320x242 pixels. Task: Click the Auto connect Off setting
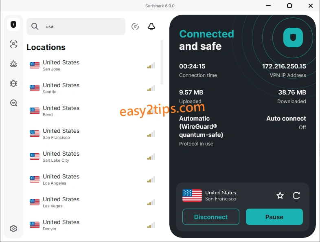click(286, 123)
